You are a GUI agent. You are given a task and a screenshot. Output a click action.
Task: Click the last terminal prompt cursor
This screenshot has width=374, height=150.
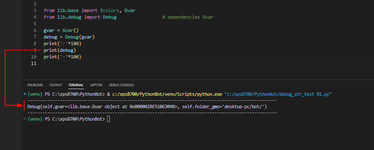point(108,119)
